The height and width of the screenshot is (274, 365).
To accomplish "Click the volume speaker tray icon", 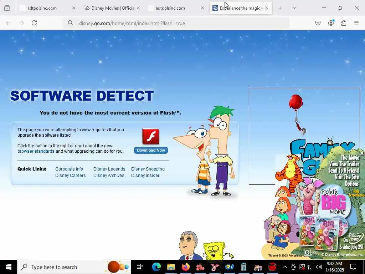I will tap(319, 267).
